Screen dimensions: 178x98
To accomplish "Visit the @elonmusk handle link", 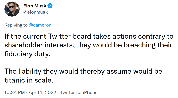I will pos(35,12).
